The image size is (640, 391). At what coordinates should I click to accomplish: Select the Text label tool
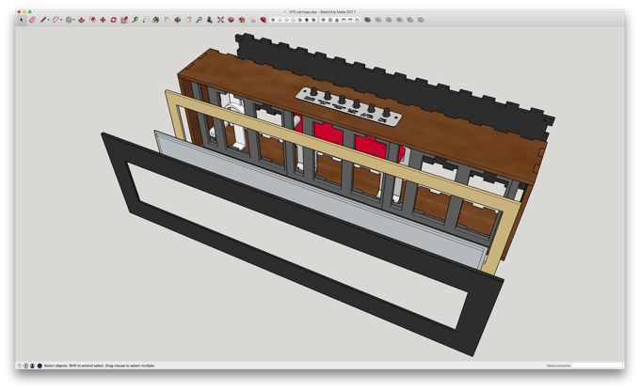pyautogui.click(x=146, y=20)
